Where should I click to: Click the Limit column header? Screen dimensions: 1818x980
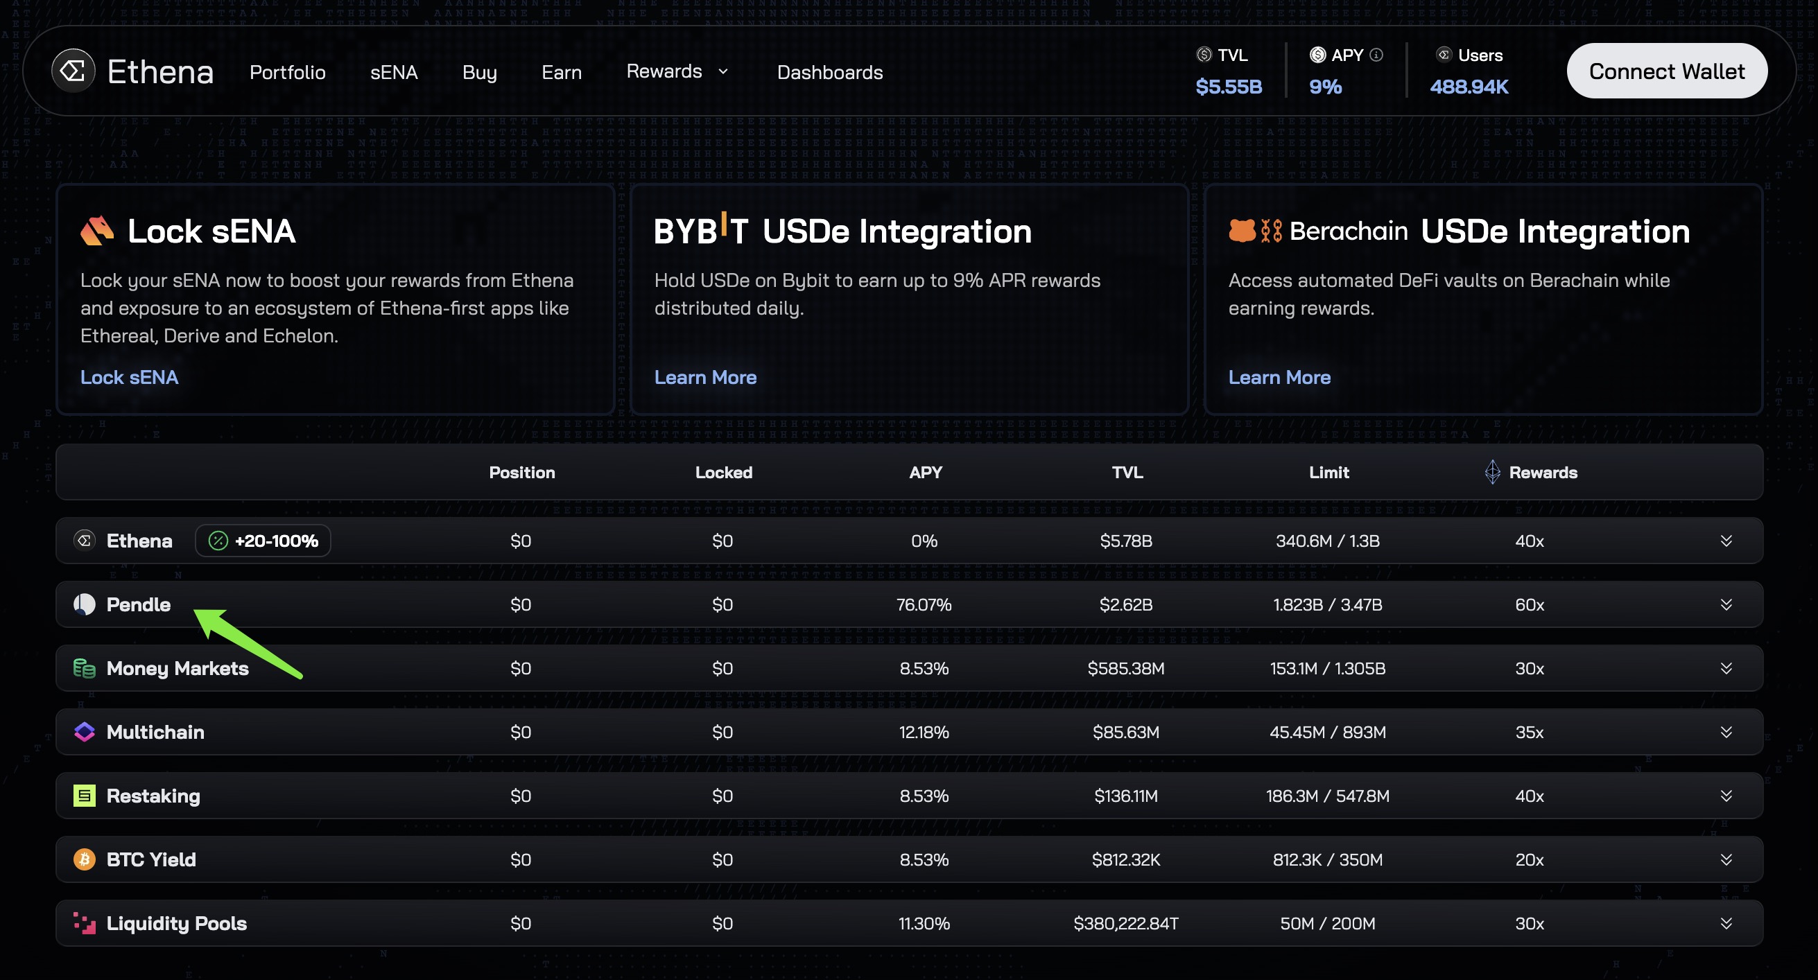pos(1328,472)
